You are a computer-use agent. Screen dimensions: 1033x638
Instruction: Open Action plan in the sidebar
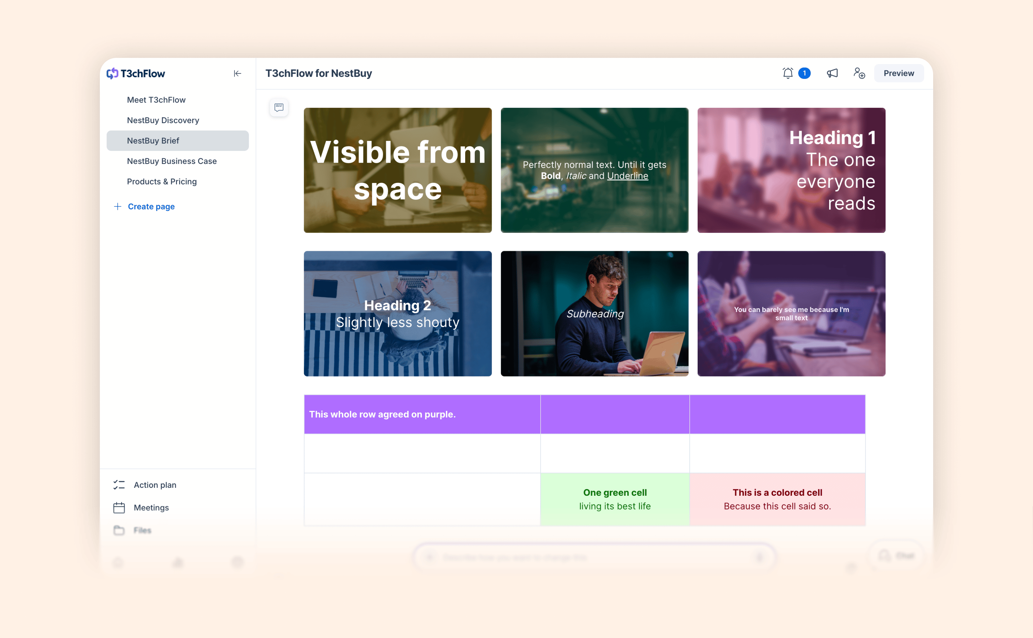click(x=155, y=485)
